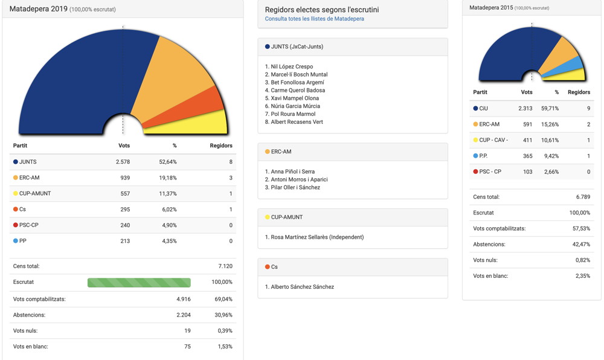The width and height of the screenshot is (604, 360).
Task: Click the 'Matadepera 2015' panel title
Action: (491, 8)
